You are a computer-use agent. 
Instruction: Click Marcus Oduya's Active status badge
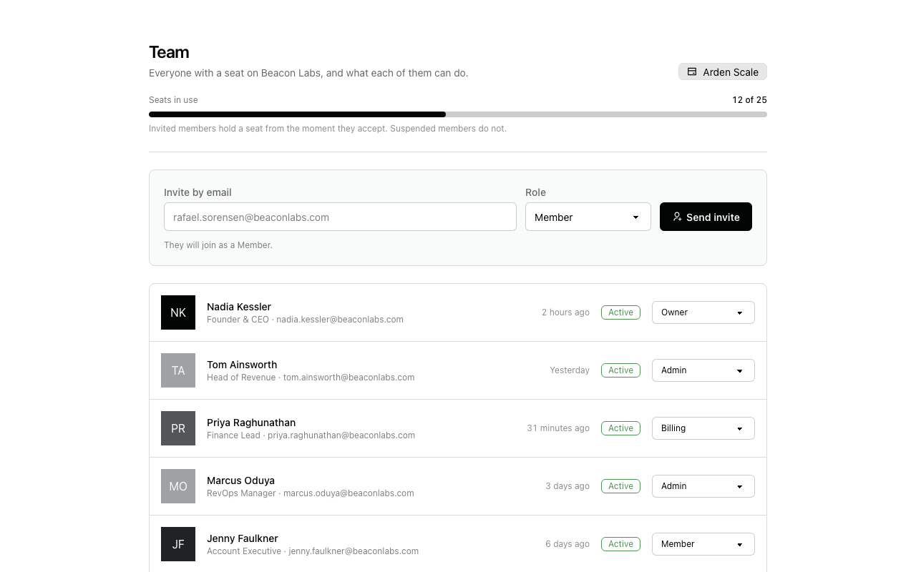620,486
